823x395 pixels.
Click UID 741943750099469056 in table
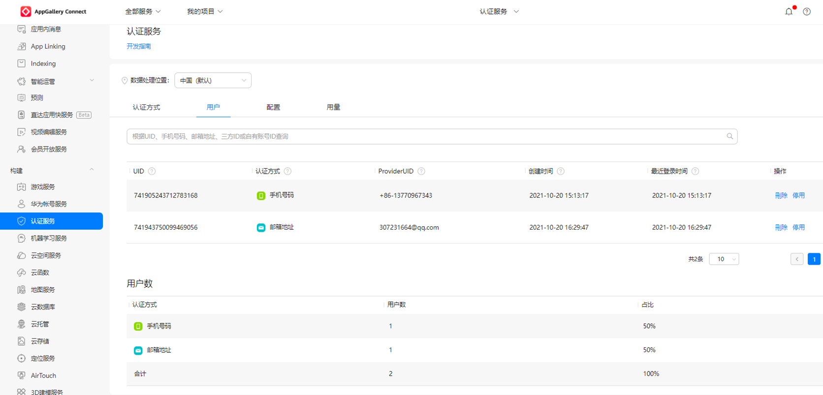pos(165,227)
